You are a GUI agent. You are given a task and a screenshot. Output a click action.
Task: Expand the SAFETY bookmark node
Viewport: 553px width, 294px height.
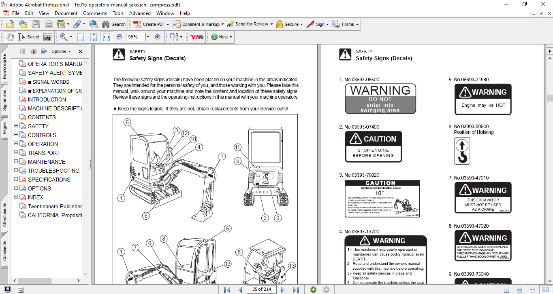coord(16,126)
